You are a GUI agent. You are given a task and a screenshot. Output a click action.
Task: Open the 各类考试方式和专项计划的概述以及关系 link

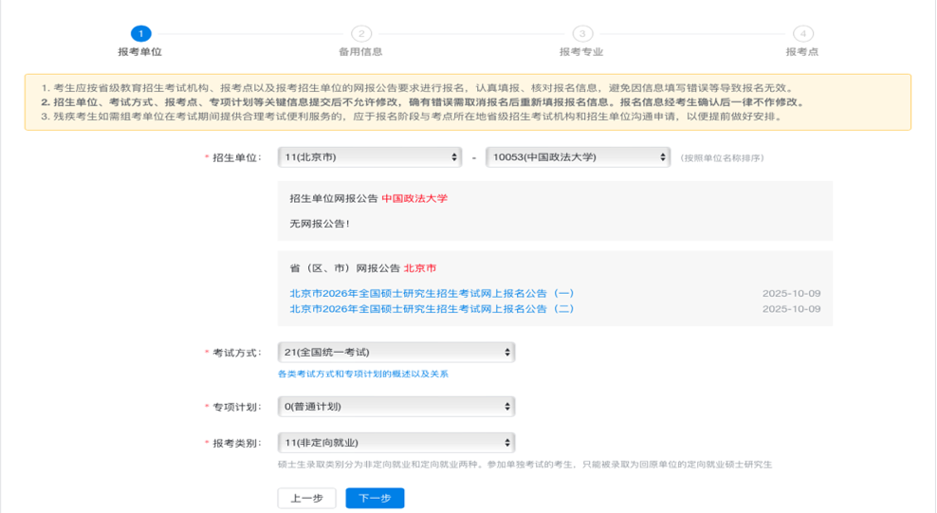click(x=362, y=375)
